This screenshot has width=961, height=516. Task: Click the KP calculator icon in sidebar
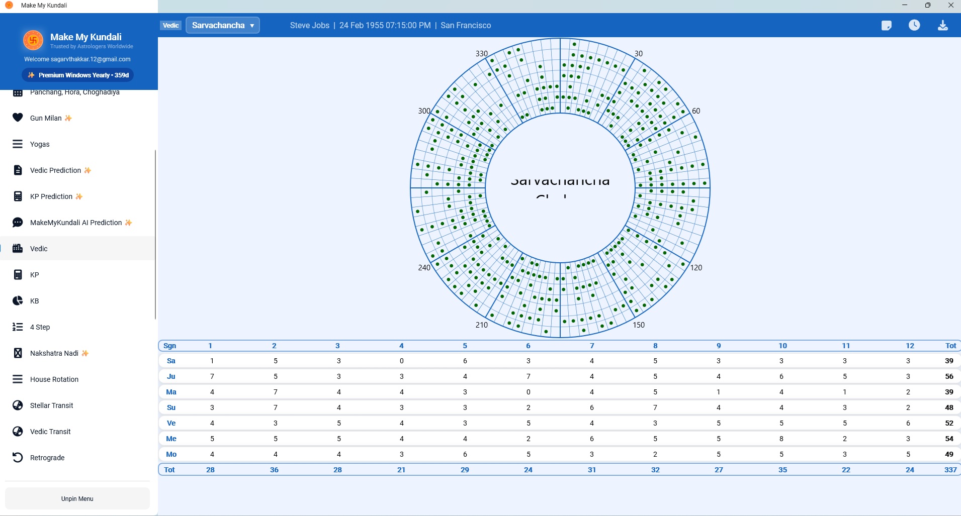pos(18,275)
